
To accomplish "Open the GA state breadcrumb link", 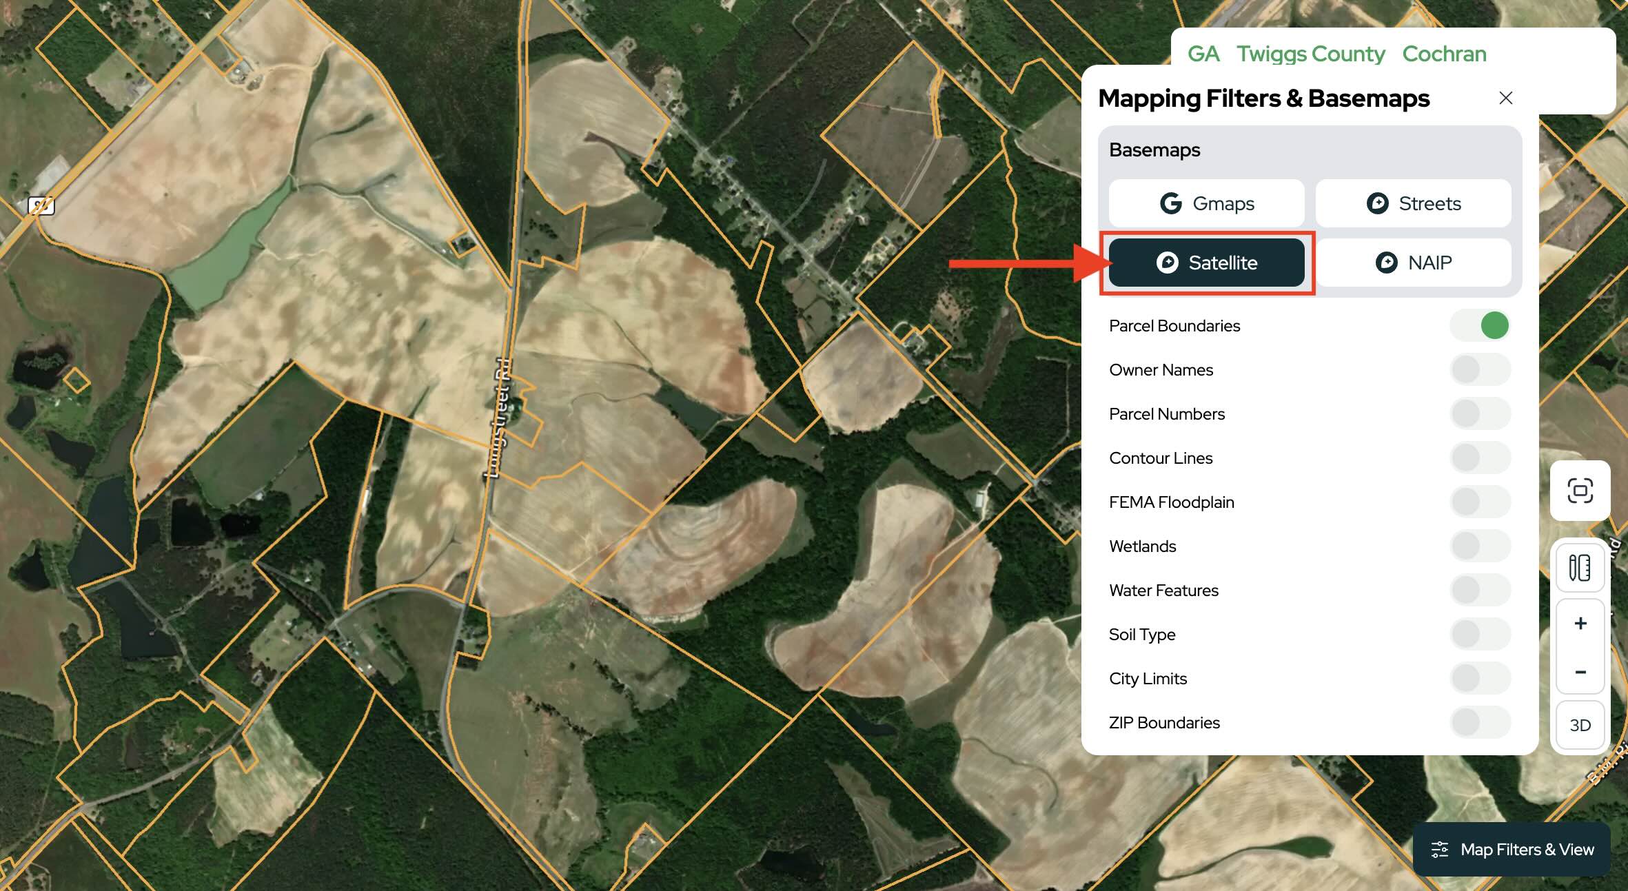I will [1203, 54].
